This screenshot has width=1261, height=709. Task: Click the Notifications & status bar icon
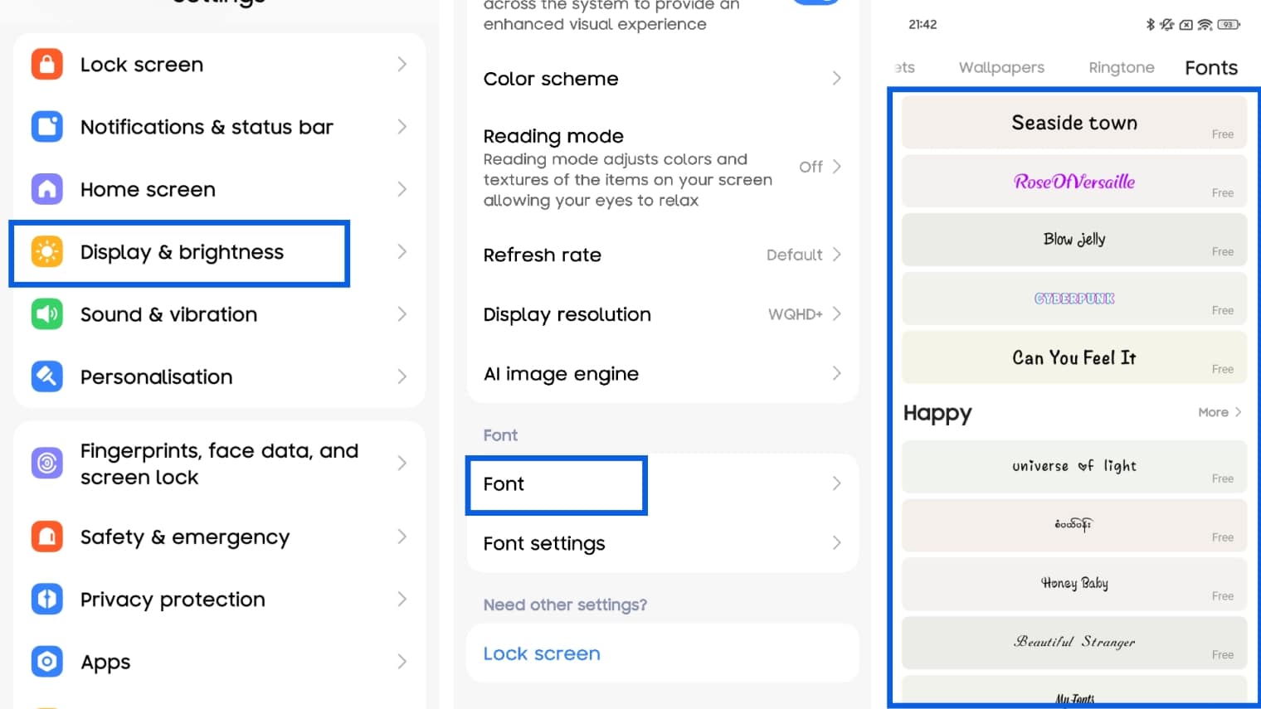(47, 126)
